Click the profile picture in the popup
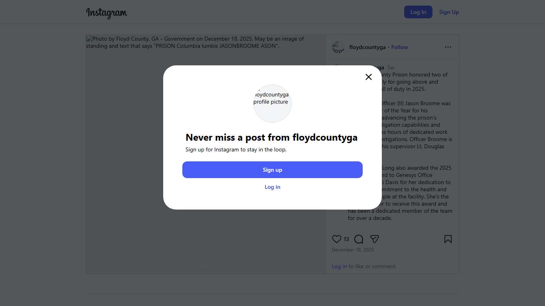545x306 pixels. pyautogui.click(x=272, y=103)
